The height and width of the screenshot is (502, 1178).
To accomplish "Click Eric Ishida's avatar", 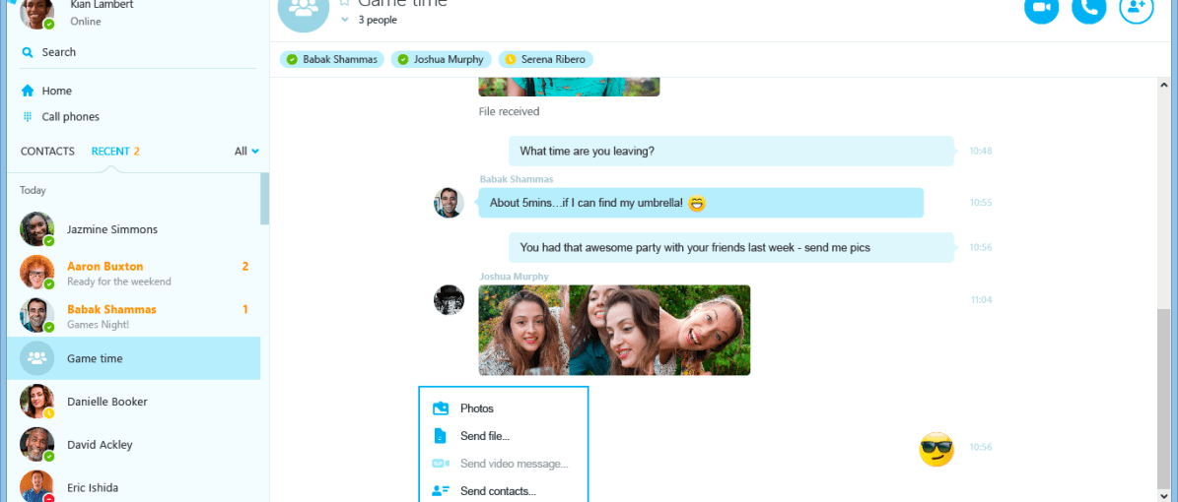I will point(36,486).
